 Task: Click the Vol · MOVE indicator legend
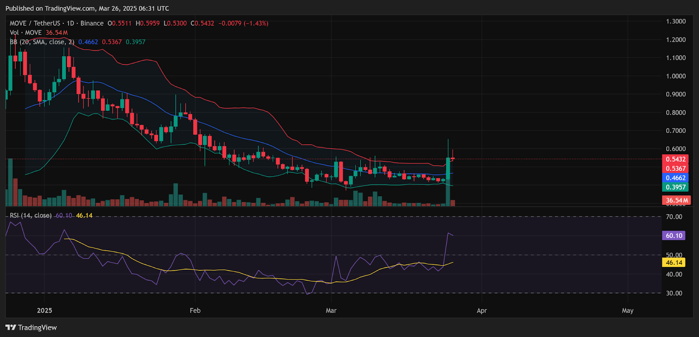click(x=25, y=33)
